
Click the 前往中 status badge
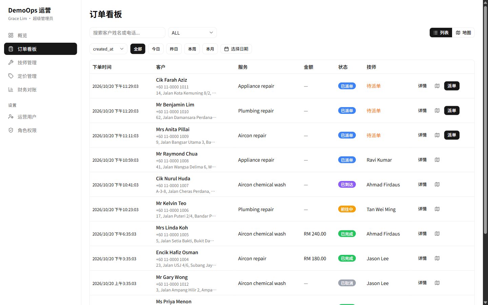(347, 209)
